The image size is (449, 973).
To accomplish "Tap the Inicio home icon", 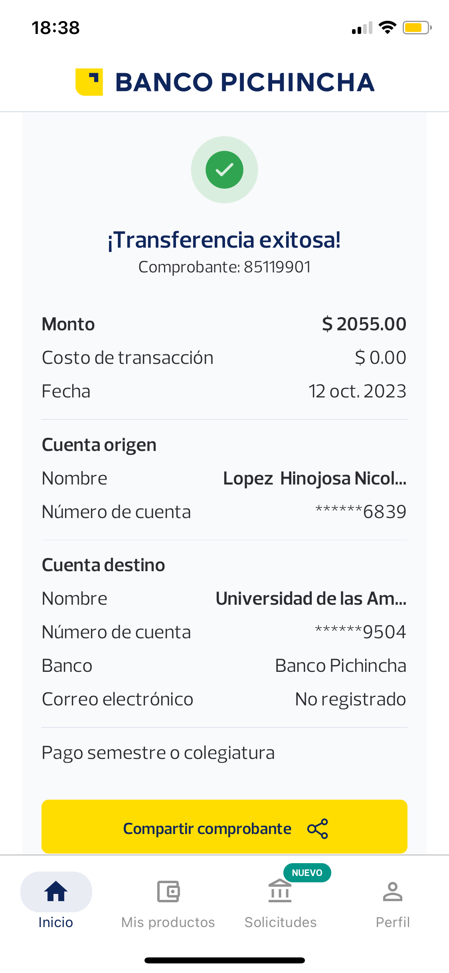I will (x=56, y=892).
